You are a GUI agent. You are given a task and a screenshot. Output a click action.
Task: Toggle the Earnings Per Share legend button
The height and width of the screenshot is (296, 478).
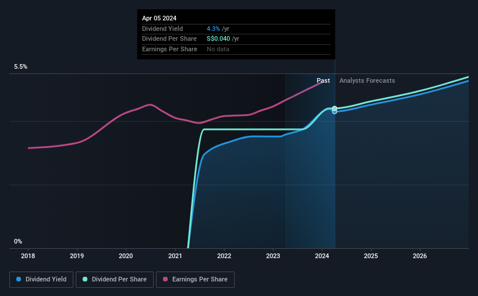pos(195,280)
